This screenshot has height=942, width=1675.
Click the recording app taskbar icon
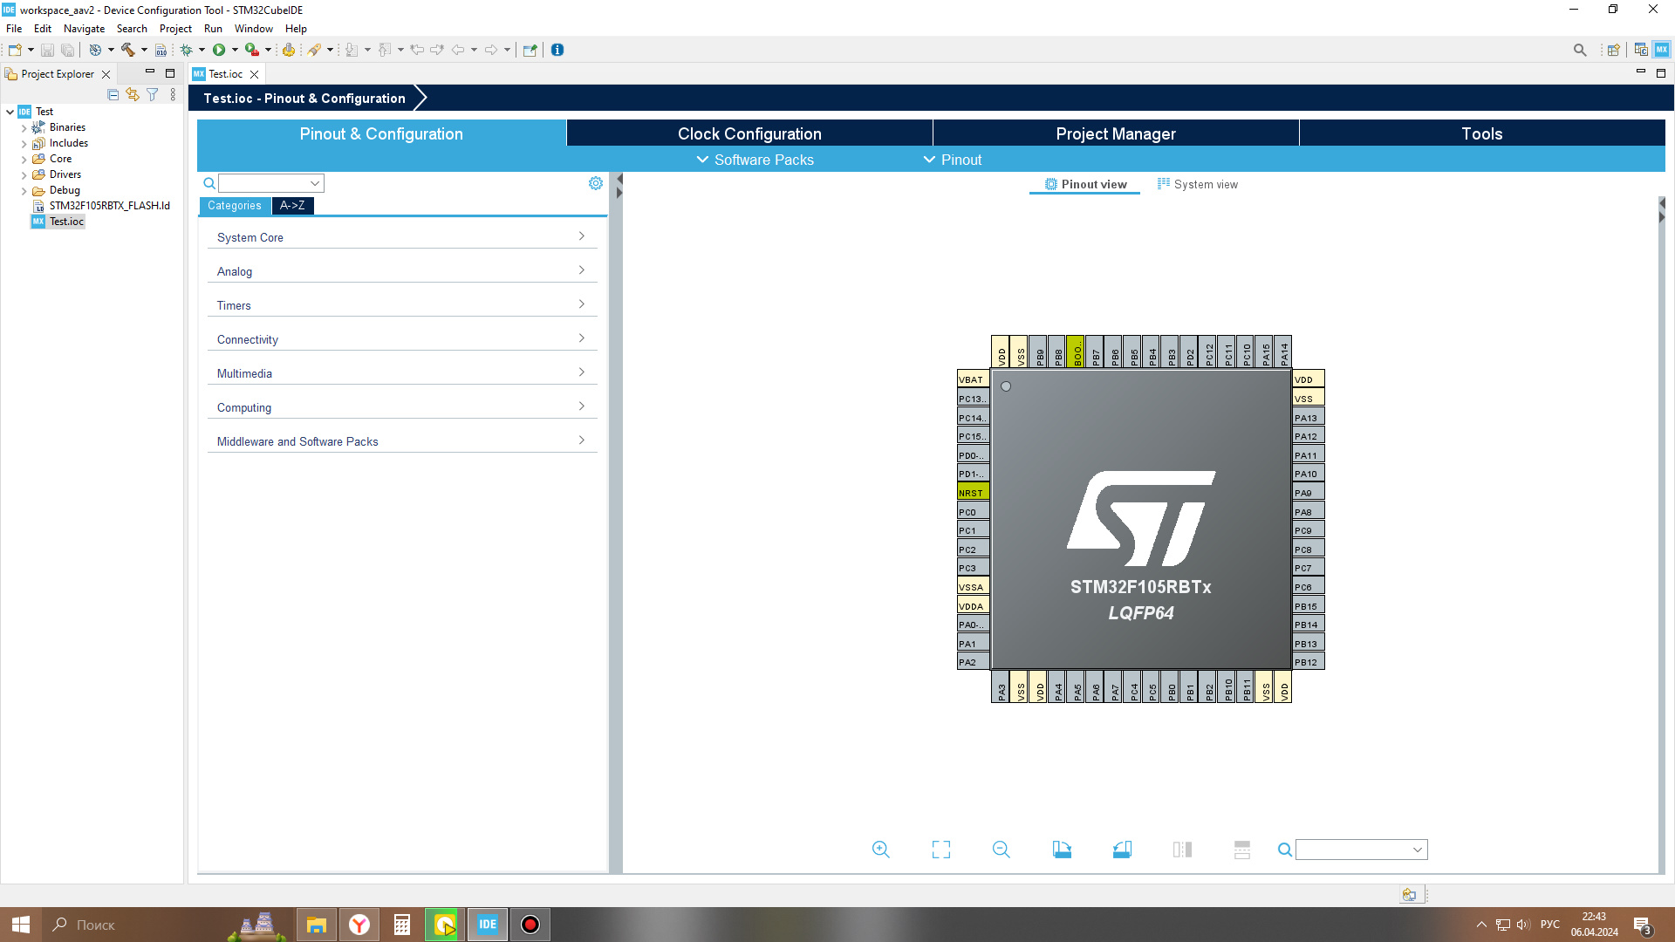coord(530,925)
